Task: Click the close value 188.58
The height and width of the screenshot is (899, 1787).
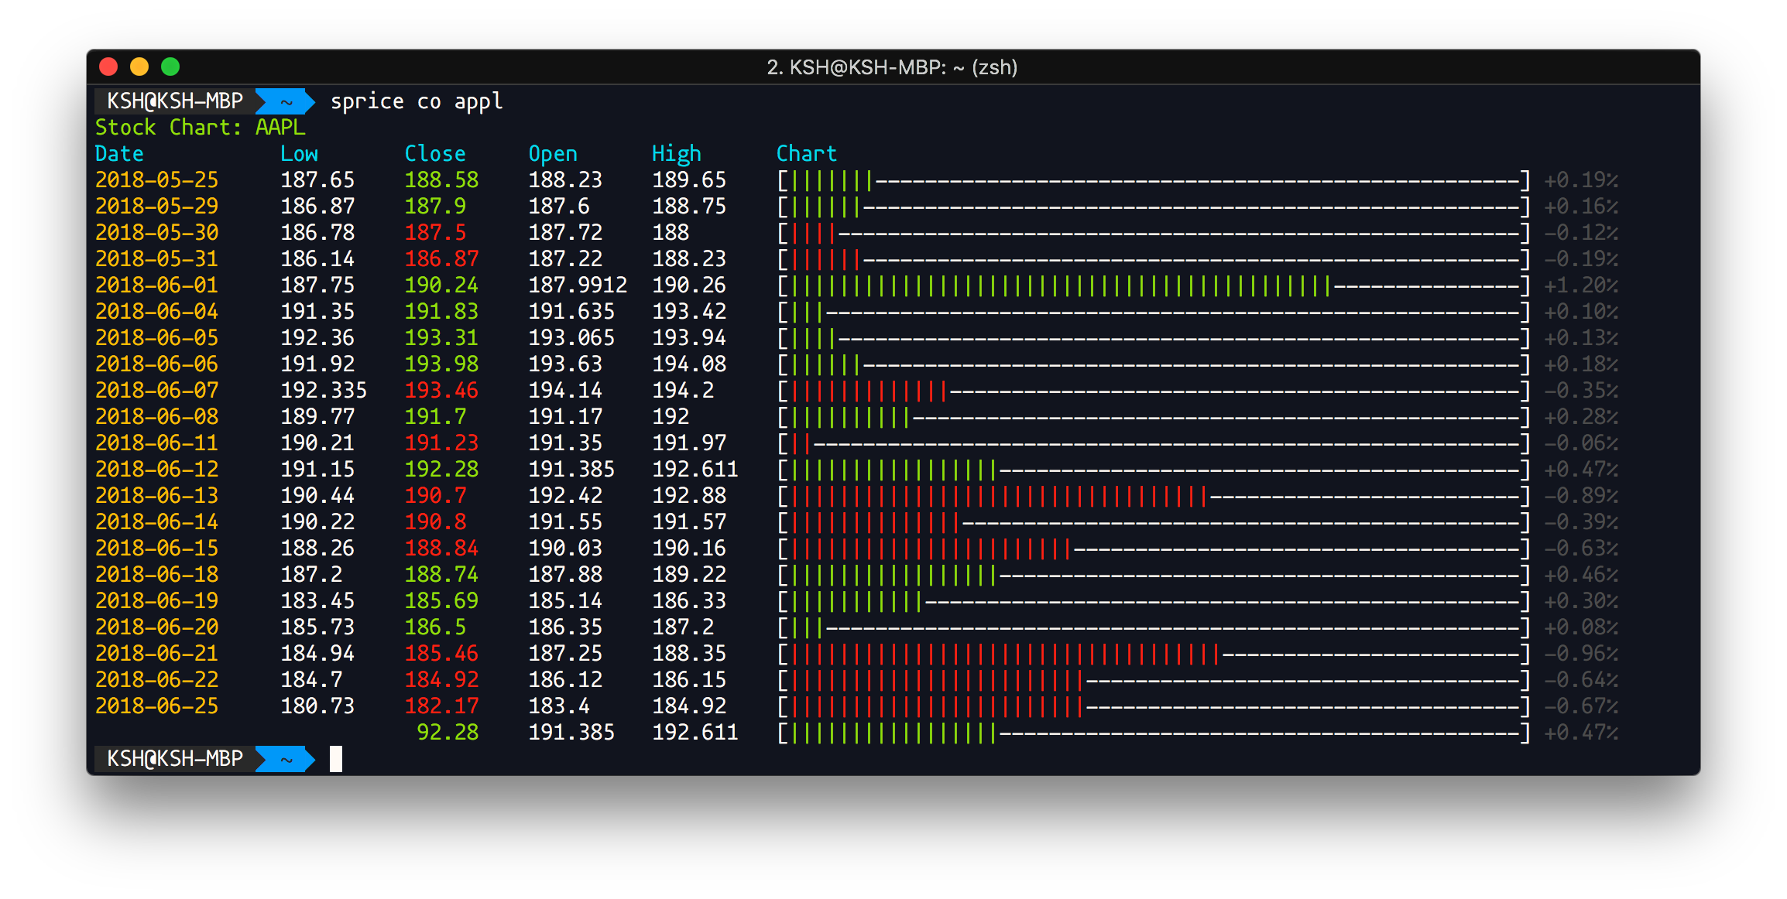Action: [x=441, y=179]
